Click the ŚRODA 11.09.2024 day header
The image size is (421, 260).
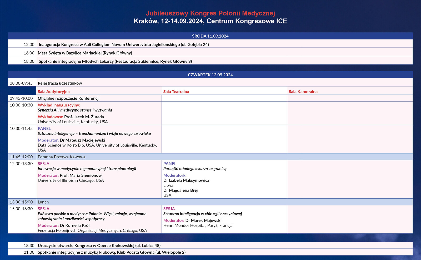pos(210,35)
